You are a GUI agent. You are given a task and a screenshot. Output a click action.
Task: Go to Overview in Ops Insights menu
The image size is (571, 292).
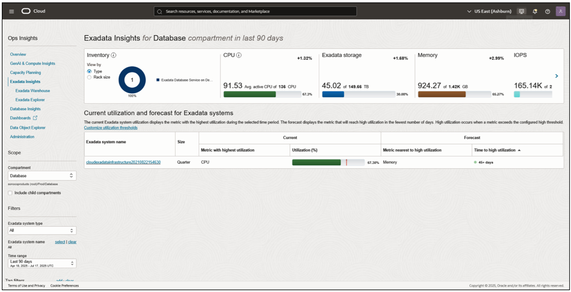(18, 54)
